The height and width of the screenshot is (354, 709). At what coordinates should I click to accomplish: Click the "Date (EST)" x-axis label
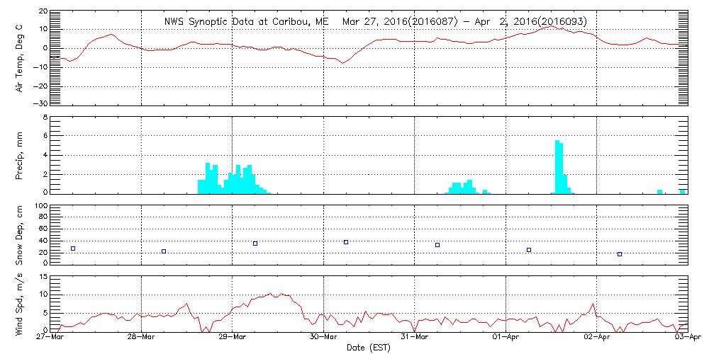pyautogui.click(x=369, y=348)
